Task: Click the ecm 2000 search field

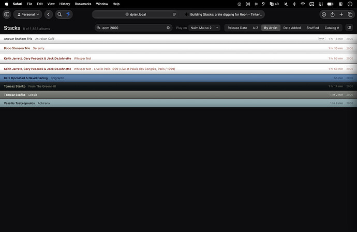Action: coord(133,28)
